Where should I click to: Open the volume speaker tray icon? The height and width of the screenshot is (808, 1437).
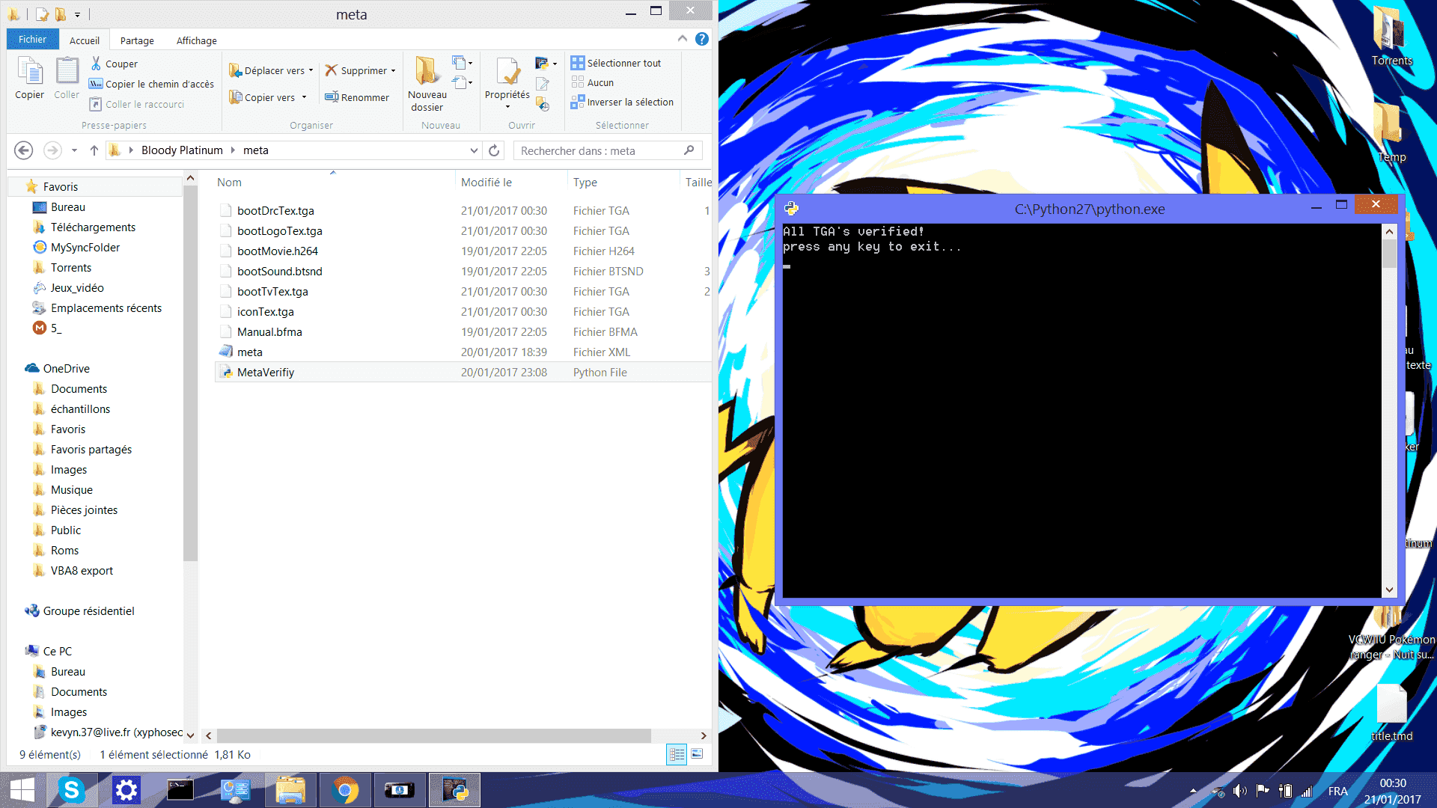(1240, 791)
